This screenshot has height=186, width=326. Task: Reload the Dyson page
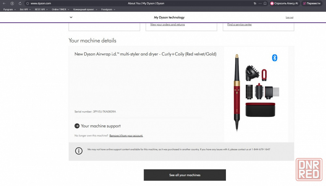[20, 3]
